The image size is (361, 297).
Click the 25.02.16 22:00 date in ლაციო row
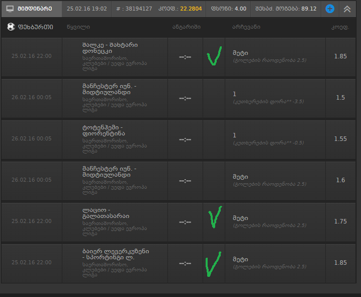(x=32, y=221)
